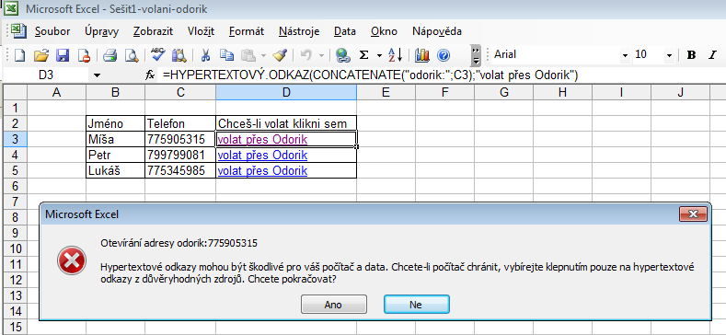
Task: Follow Lukáš's volat přes Odorik link
Action: click(x=262, y=171)
